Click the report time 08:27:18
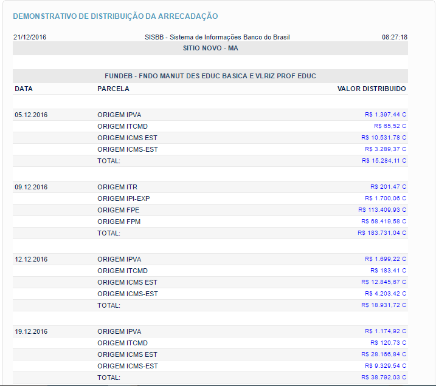Image resolution: width=436 pixels, height=386 pixels. point(395,37)
